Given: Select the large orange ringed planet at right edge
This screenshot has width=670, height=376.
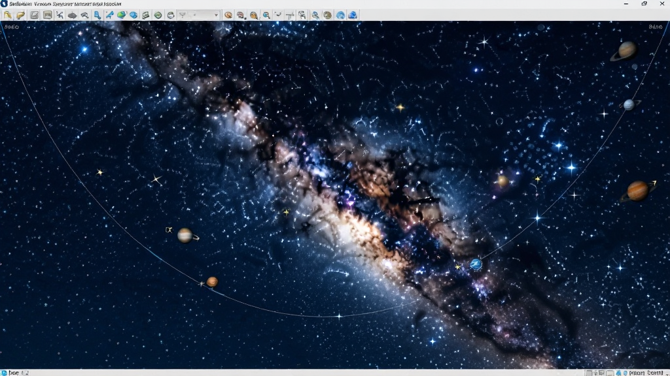Looking at the screenshot, I should coord(638,191).
